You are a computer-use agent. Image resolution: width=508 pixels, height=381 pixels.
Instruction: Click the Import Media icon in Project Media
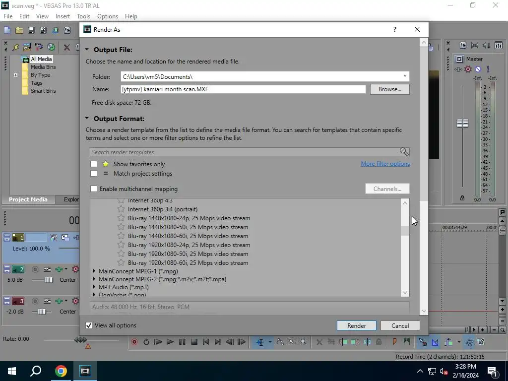27,47
